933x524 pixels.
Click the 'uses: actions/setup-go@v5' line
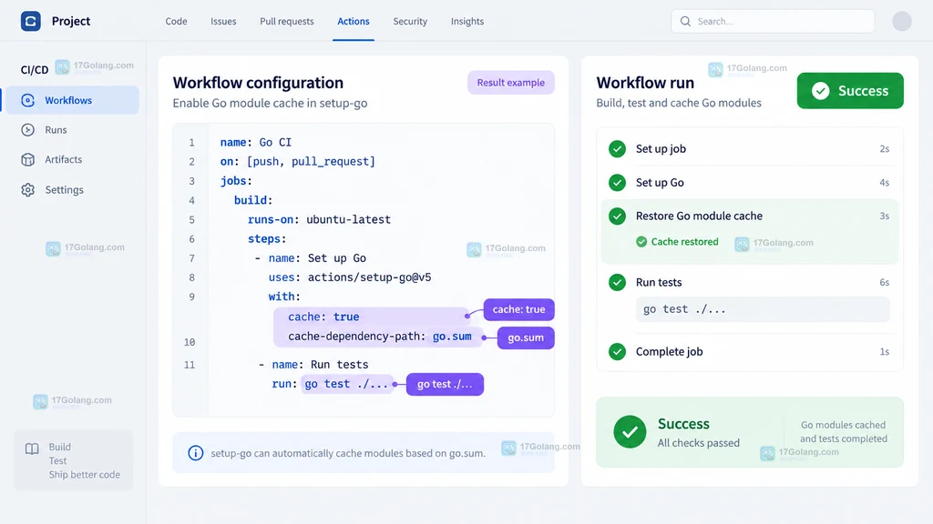(350, 277)
